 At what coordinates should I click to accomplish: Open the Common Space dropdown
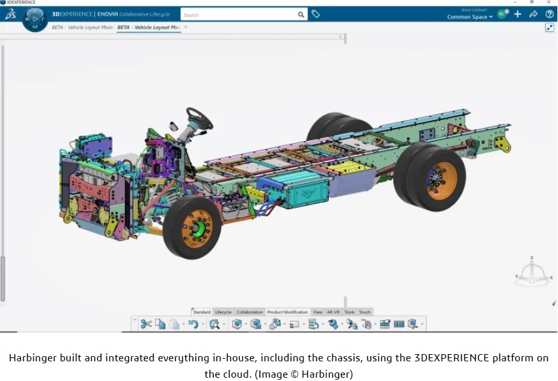point(470,16)
